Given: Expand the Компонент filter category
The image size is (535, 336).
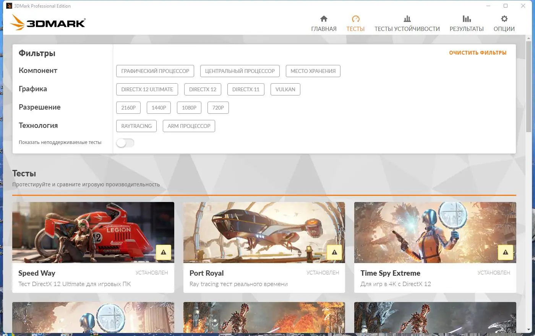Looking at the screenshot, I should (x=38, y=70).
